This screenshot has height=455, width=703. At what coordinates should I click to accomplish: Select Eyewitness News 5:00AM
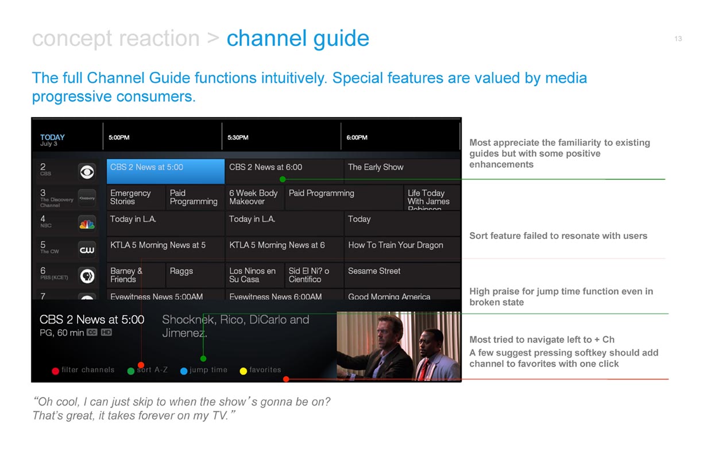[x=165, y=295]
